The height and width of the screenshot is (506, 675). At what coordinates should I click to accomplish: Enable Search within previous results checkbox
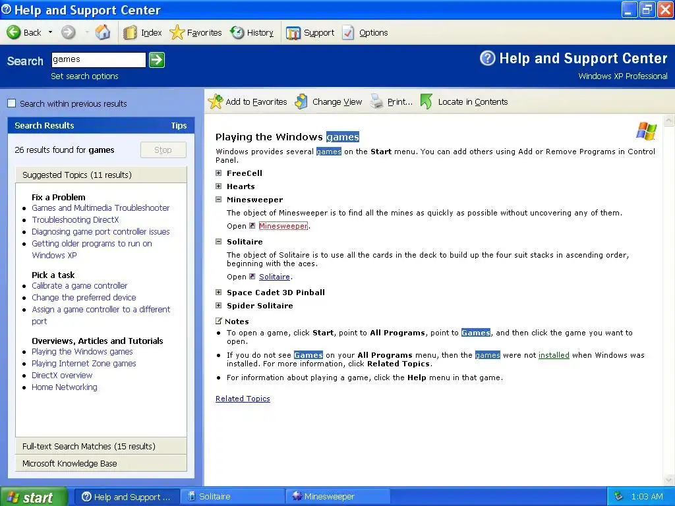click(12, 103)
